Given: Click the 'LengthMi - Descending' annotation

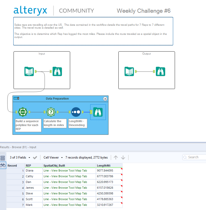Looking at the screenshot, I should pos(78,123).
